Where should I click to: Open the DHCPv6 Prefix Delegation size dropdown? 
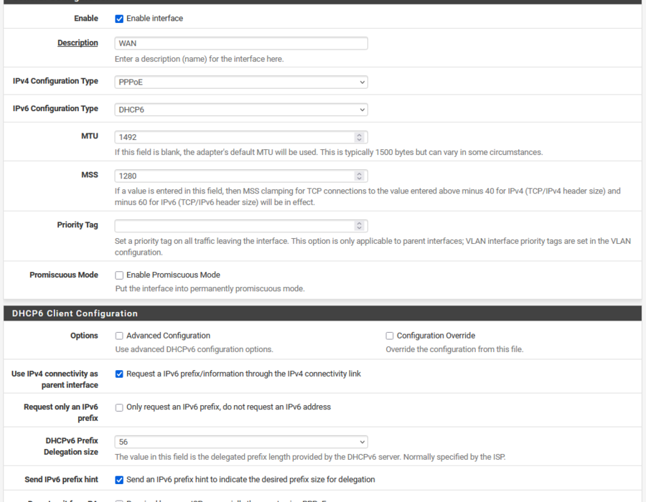[x=241, y=442]
